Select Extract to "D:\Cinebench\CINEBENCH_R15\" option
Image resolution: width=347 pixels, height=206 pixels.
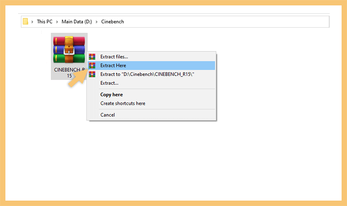(x=151, y=74)
